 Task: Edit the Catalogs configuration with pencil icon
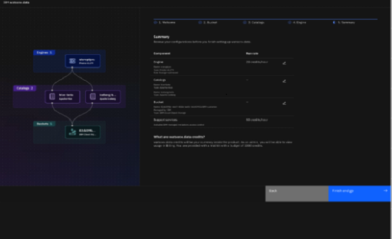(284, 81)
